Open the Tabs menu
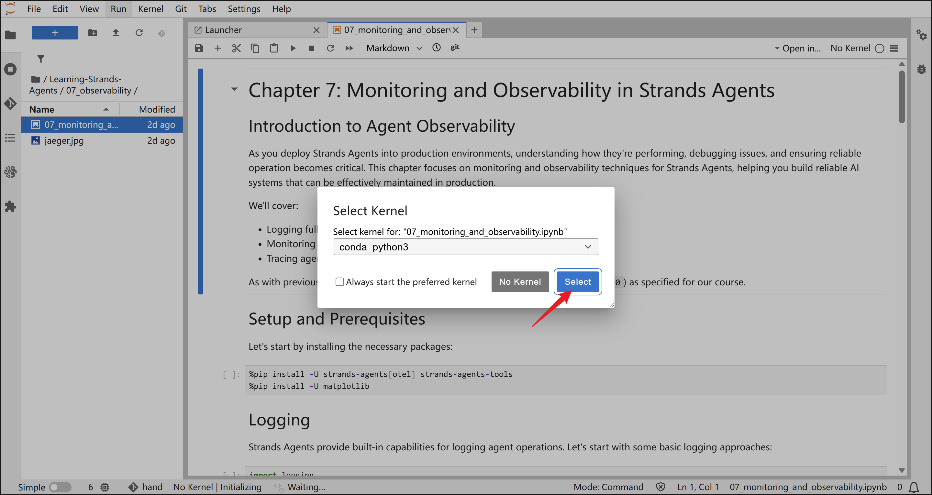 coord(207,9)
